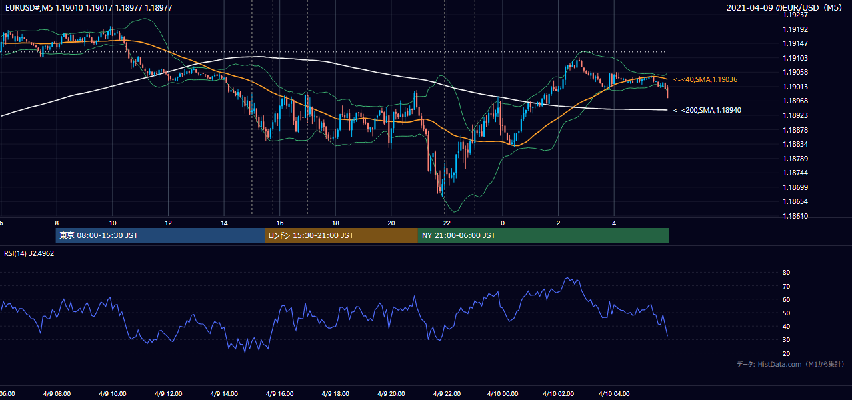Screen dimensions: 852x400
Task: Click hour 12 on chart time axis
Action: point(168,223)
